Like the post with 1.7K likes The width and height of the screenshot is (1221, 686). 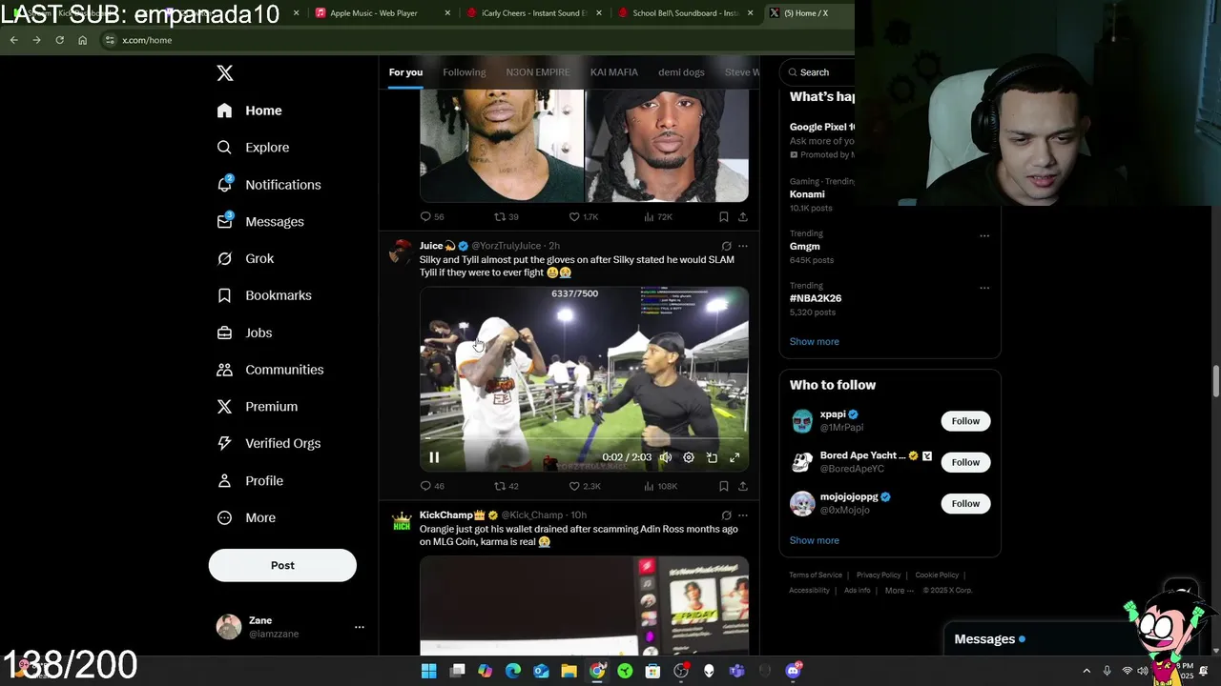click(584, 217)
